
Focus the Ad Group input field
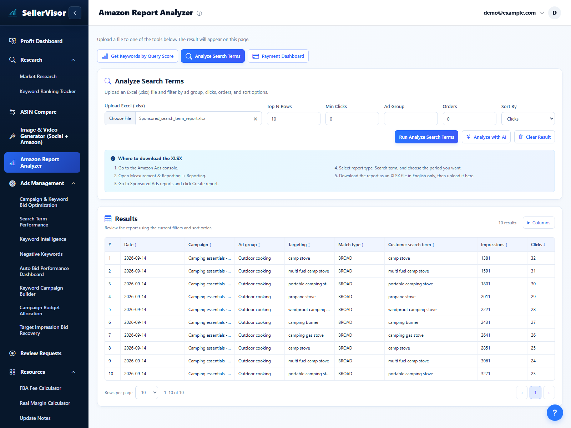click(411, 119)
